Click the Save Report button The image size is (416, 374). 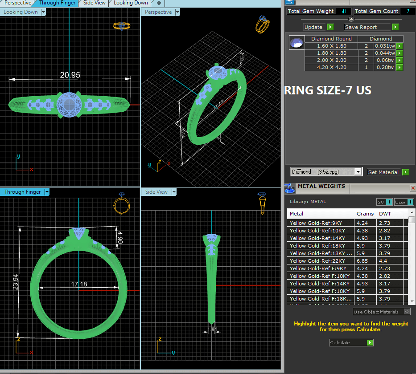(x=371, y=27)
